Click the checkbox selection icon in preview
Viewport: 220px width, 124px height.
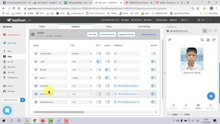coord(208,40)
